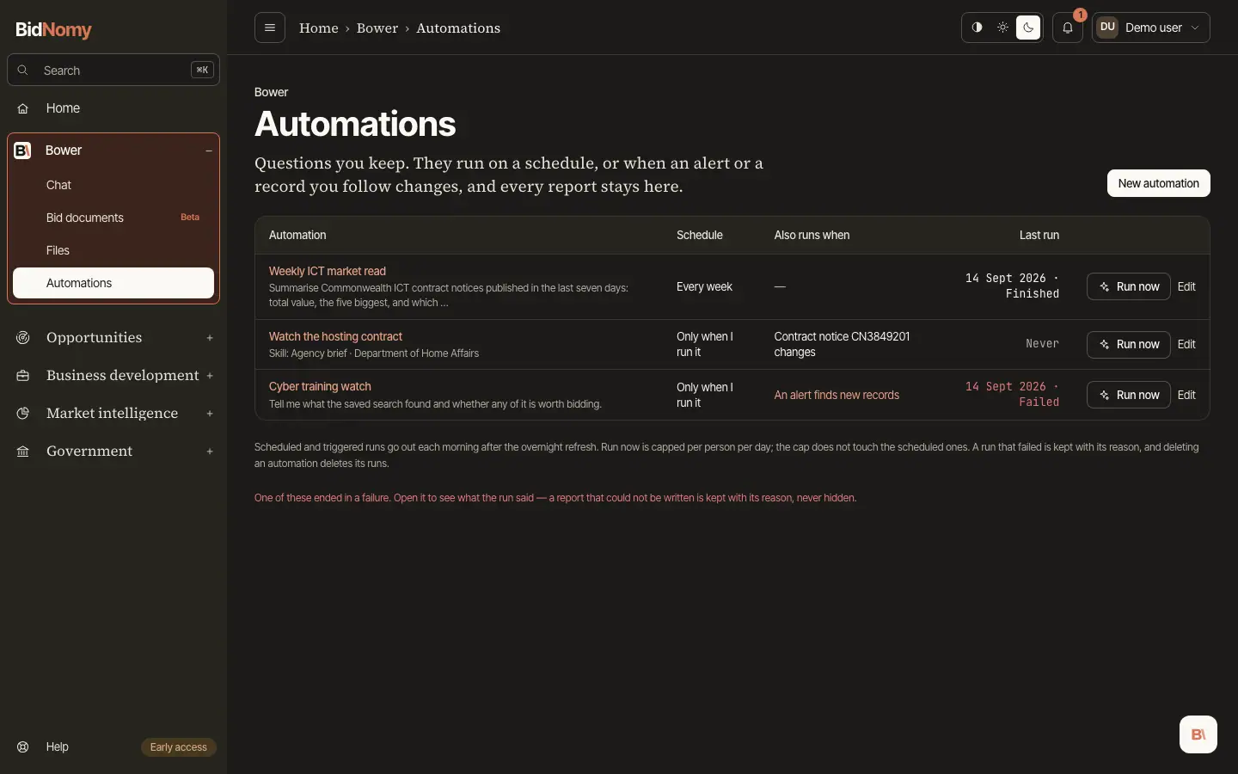Expand the Opportunities section

pos(210,338)
